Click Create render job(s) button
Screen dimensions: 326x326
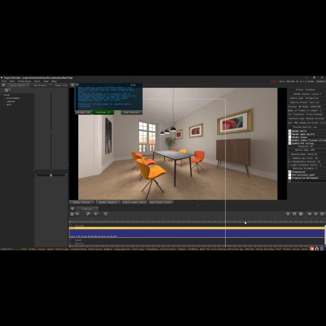point(134,202)
